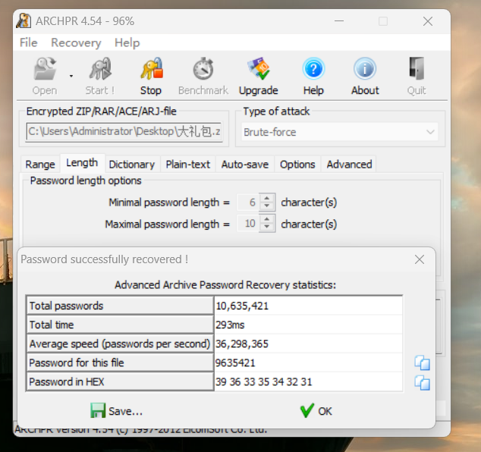Viewport: 481px width, 452px height.
Task: Open the Auto-save tab
Action: 245,165
